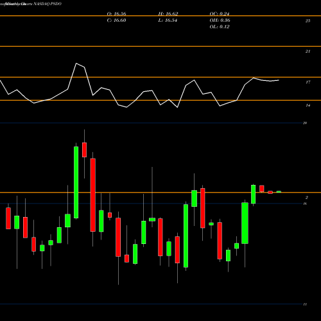
Task: Click the upper axis label "17"
Action: [x=308, y=82]
